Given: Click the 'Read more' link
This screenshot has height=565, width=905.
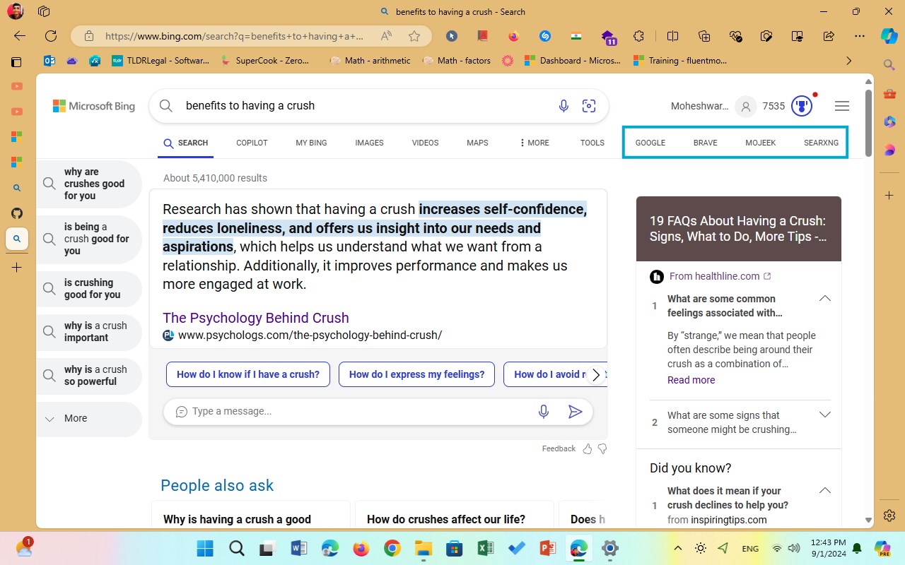Looking at the screenshot, I should [691, 380].
